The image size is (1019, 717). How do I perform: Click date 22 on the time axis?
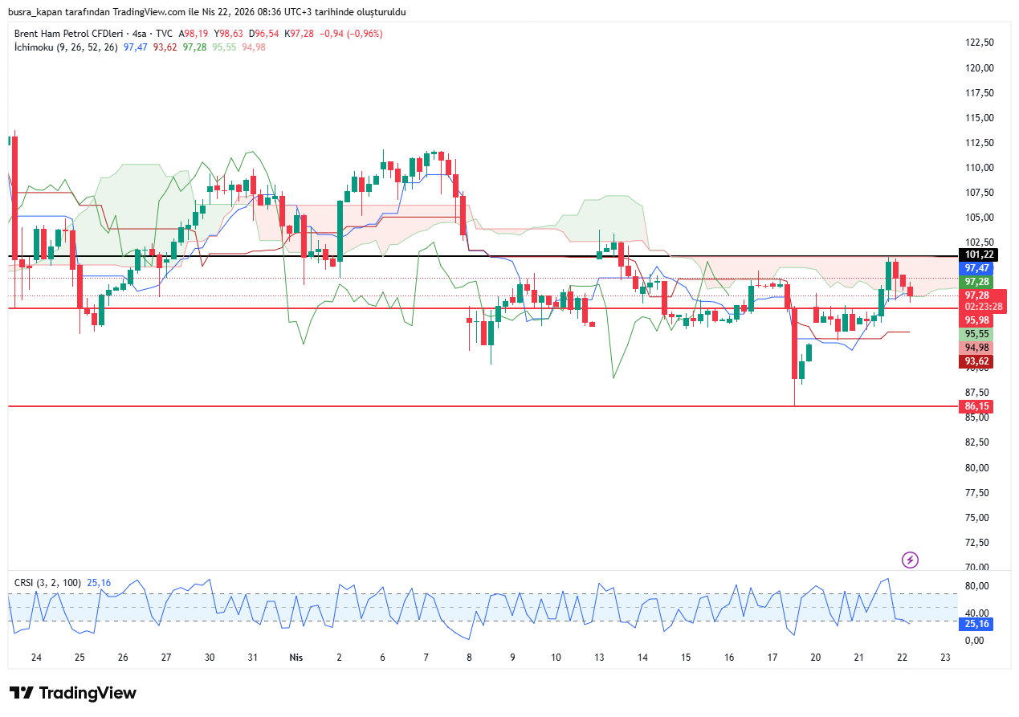(x=902, y=657)
